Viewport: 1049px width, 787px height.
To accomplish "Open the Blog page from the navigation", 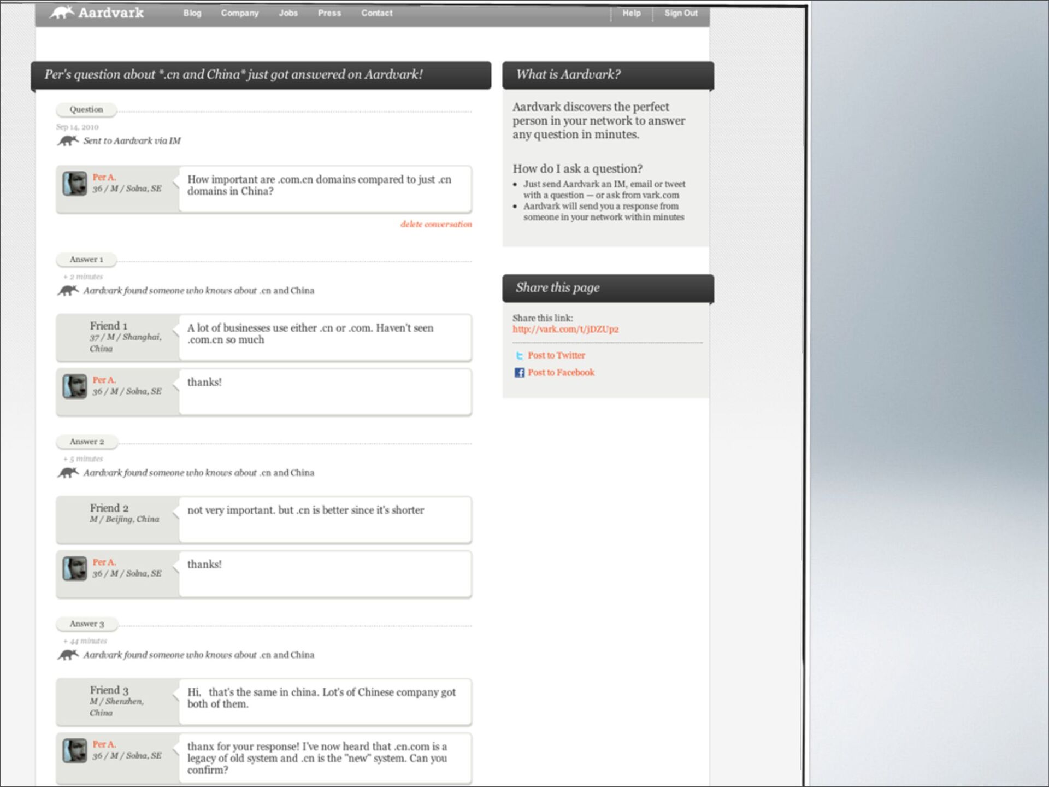I will click(x=192, y=13).
